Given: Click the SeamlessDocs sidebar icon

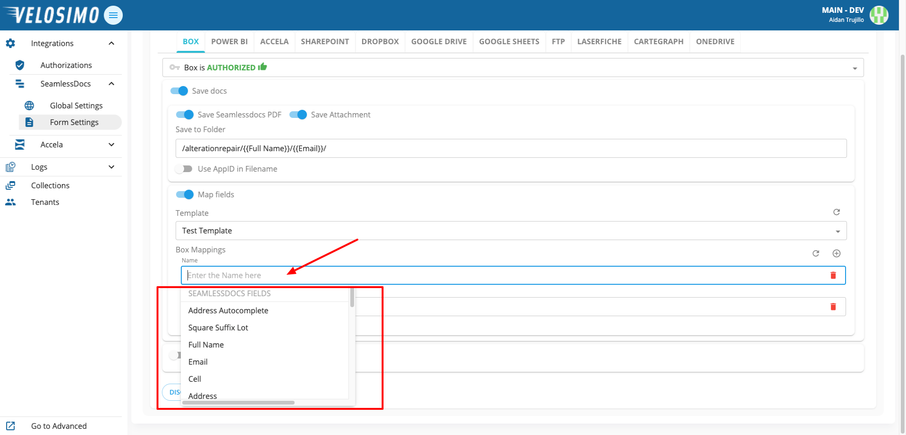Looking at the screenshot, I should pyautogui.click(x=20, y=84).
